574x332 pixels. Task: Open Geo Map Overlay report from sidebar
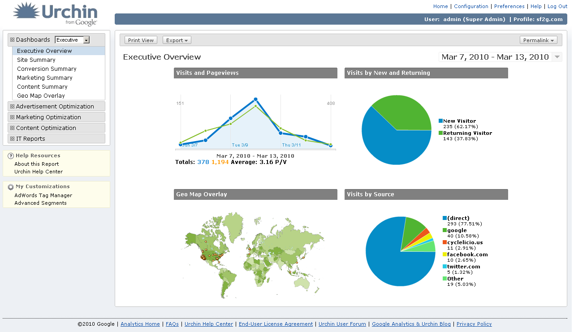point(41,96)
